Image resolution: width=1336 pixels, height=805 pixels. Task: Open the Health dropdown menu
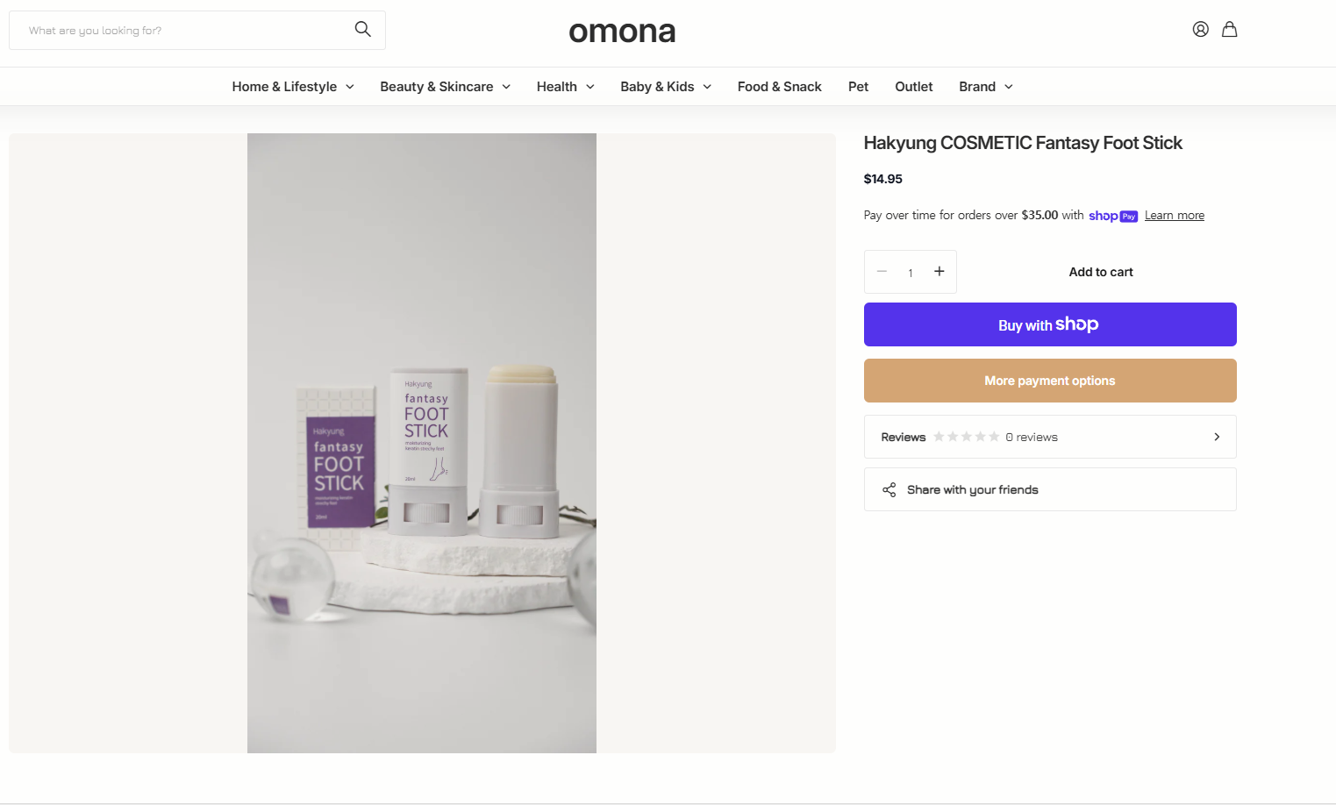click(x=565, y=87)
